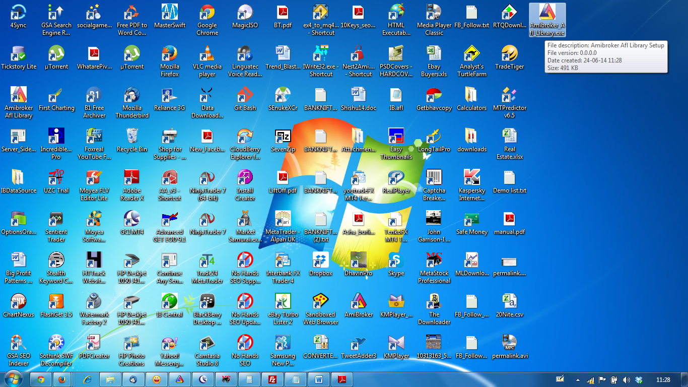
Task: Select the GCI MT4 icon
Action: tap(132, 223)
